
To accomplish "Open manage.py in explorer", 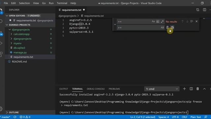I will (x=20, y=53).
